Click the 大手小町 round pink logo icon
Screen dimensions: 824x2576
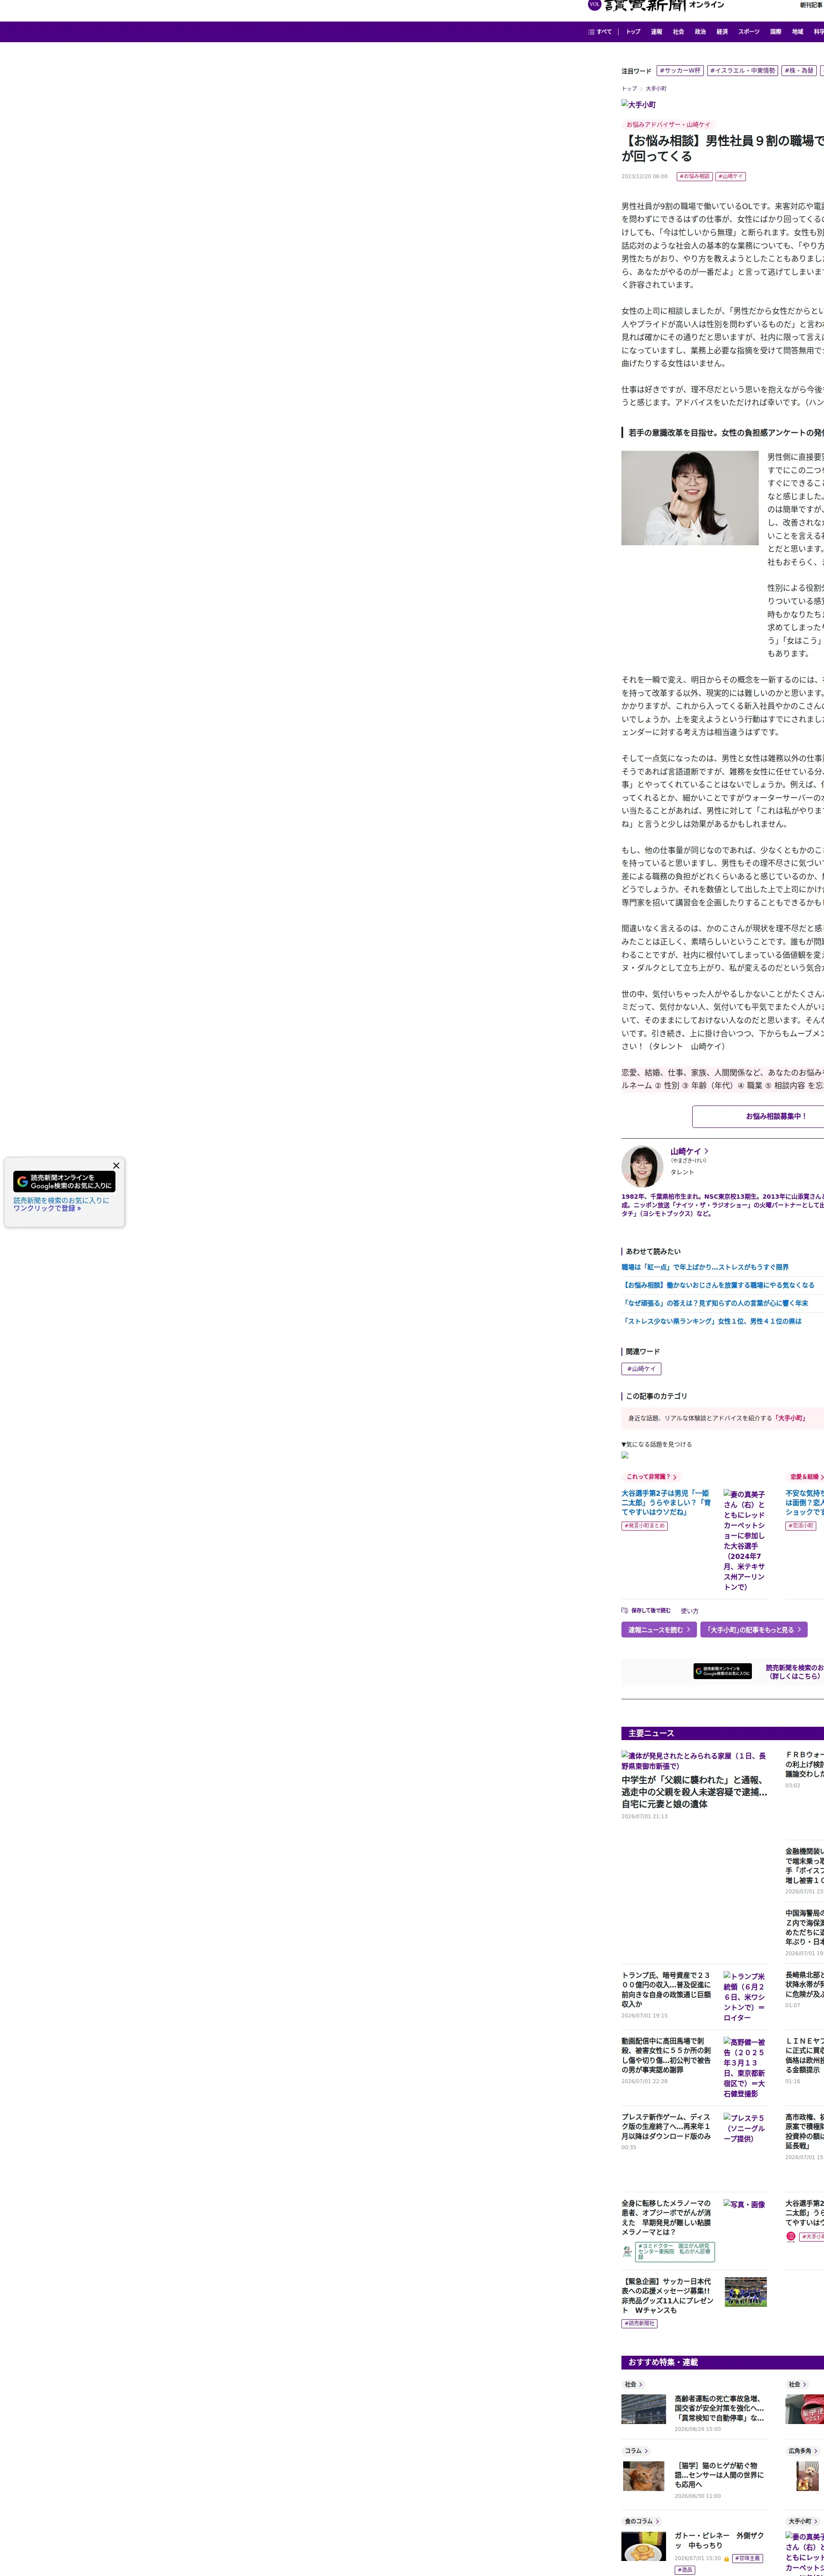(x=791, y=2236)
